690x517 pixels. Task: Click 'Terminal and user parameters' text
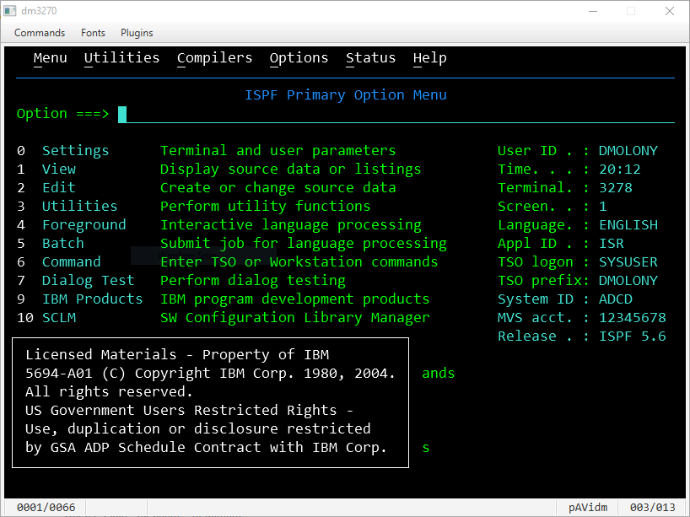click(x=278, y=151)
